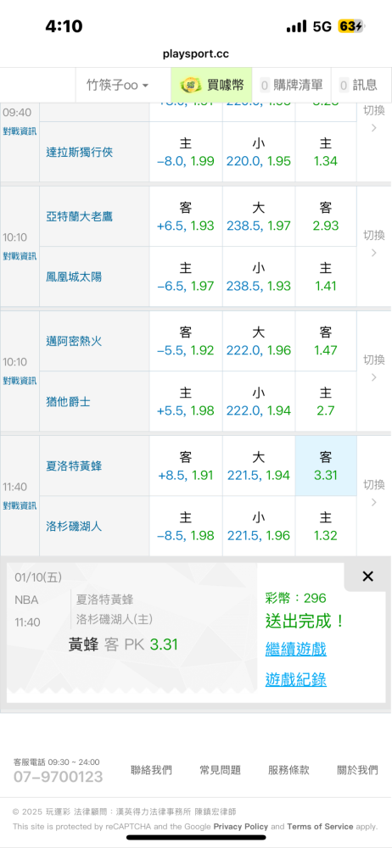Screen dimensions: 392x848
Task: Open Privacy Policy link
Action: point(240,826)
